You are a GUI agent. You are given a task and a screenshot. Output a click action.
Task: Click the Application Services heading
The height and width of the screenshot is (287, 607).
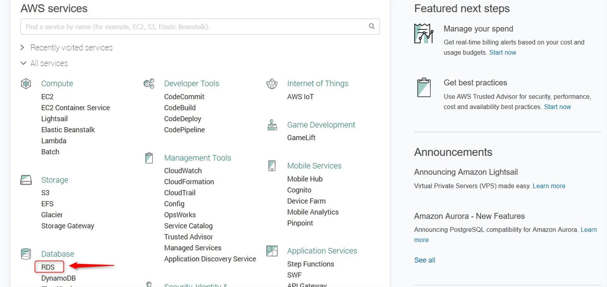pyautogui.click(x=322, y=251)
